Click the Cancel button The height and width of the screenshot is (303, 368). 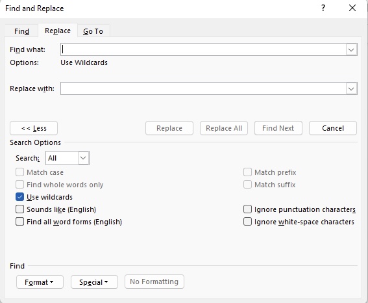click(333, 128)
